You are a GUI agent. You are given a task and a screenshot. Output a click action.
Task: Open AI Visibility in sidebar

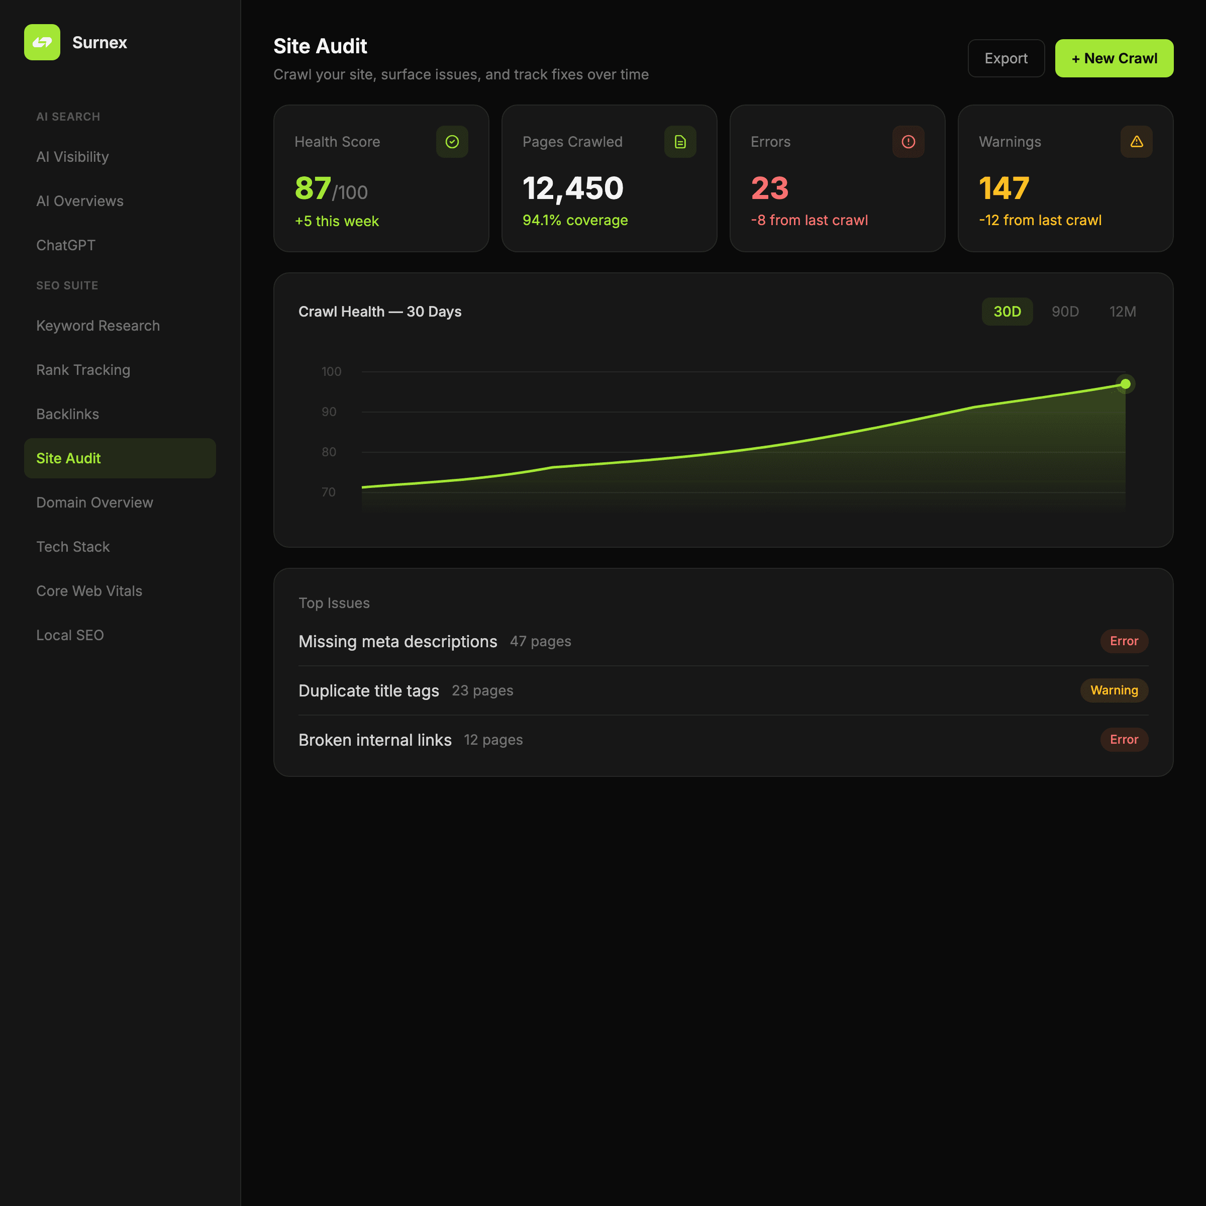(72, 157)
